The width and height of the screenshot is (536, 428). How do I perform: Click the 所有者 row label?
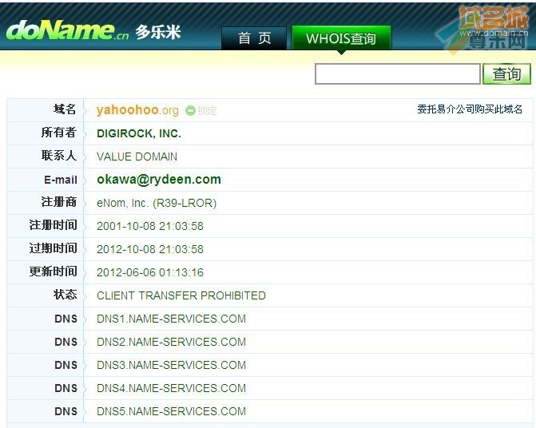point(59,133)
